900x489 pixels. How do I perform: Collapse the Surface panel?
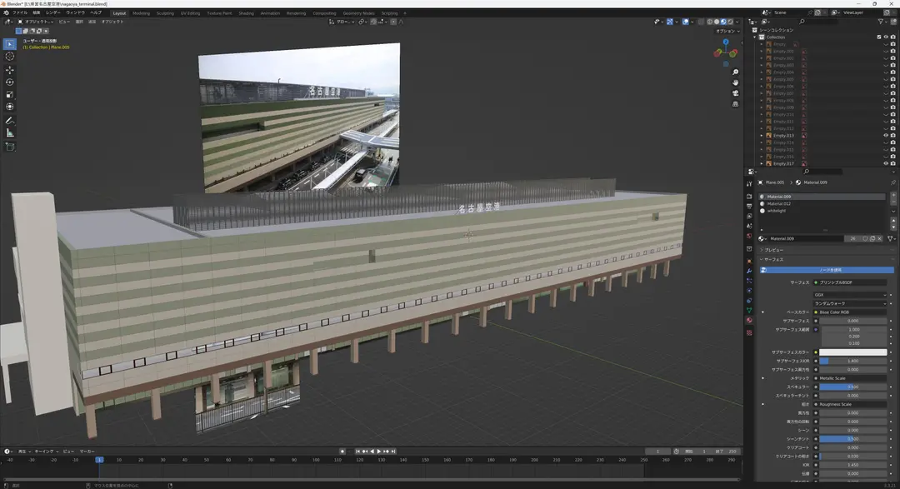point(772,259)
